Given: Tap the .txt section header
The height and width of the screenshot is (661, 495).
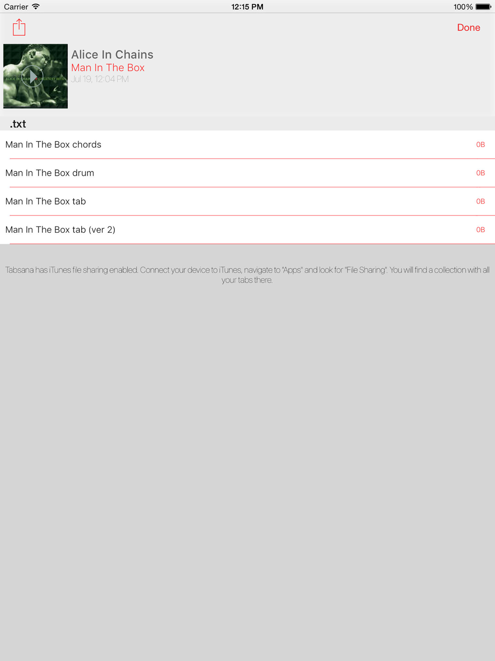Looking at the screenshot, I should pyautogui.click(x=18, y=124).
